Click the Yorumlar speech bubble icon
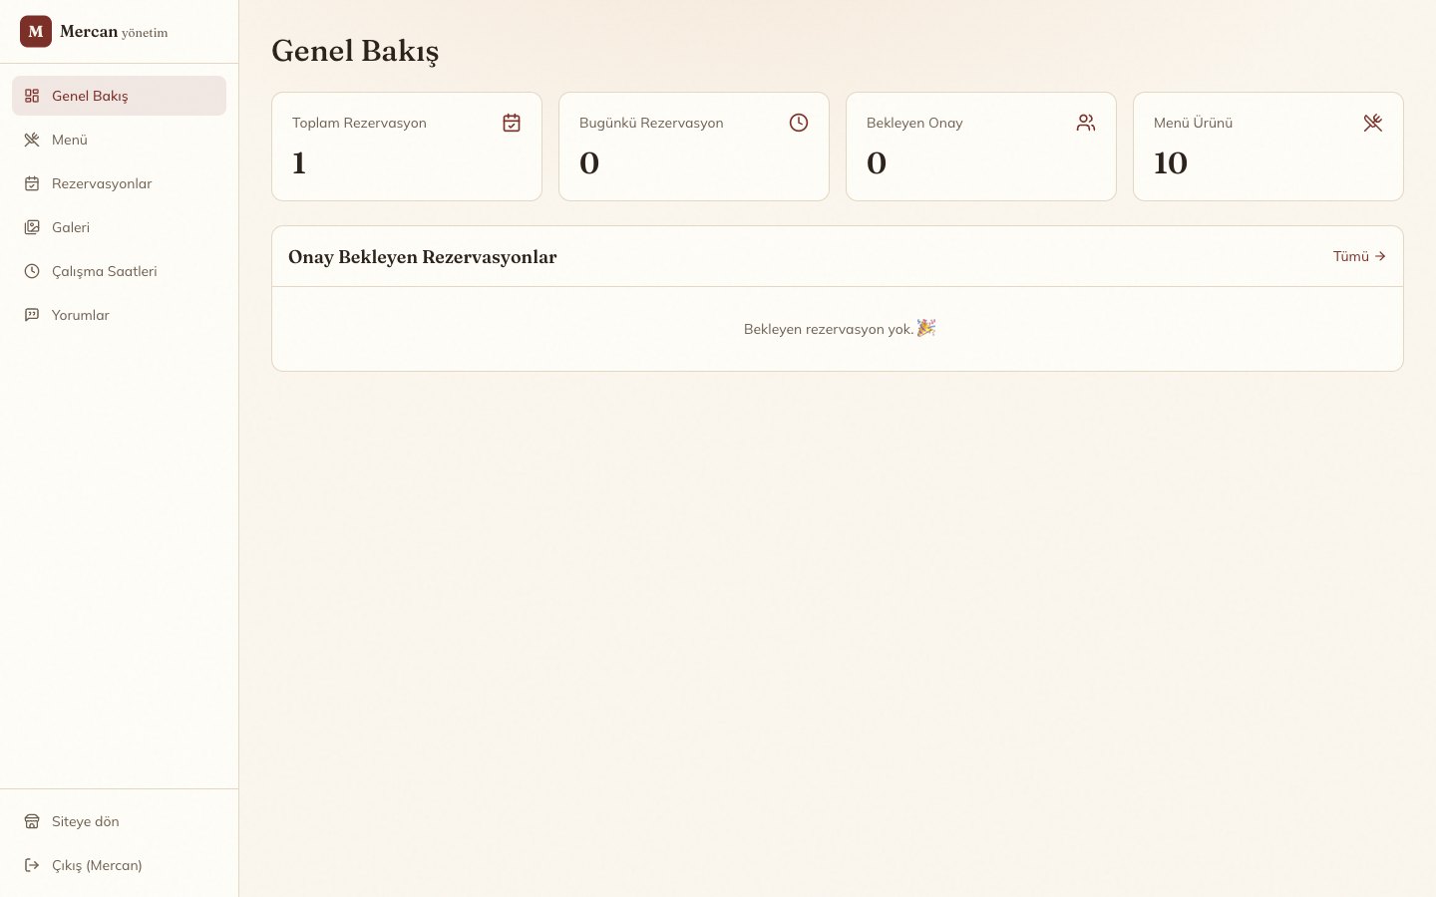 pyautogui.click(x=32, y=315)
